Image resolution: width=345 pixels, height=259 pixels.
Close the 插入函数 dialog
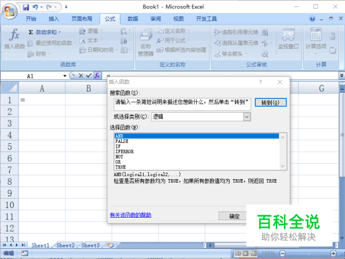click(280, 82)
